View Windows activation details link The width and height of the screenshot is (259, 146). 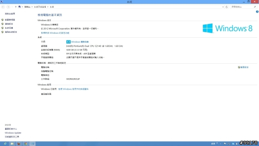[x=73, y=89]
